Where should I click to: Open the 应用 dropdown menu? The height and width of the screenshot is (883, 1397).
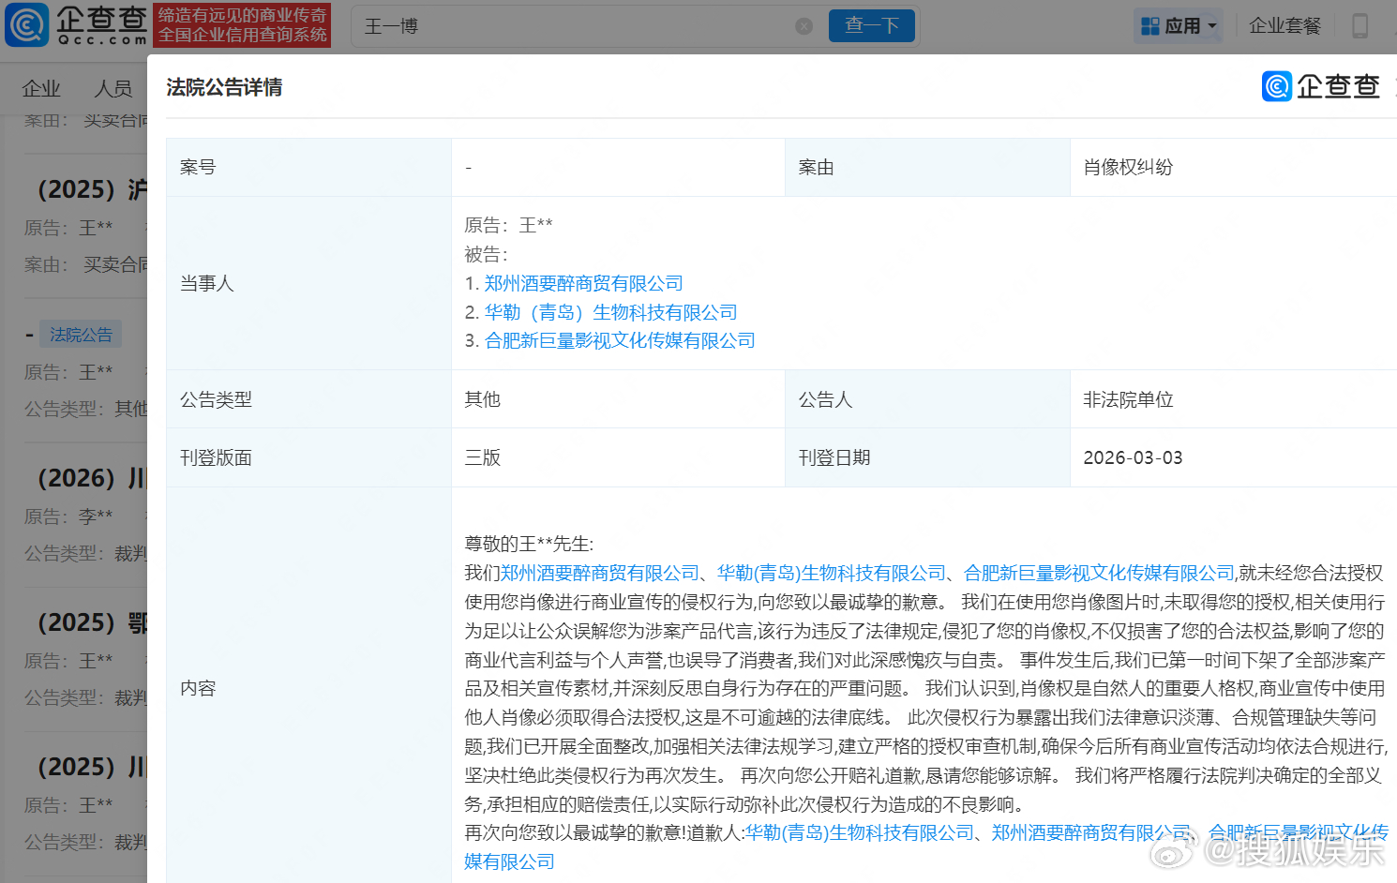(1179, 26)
